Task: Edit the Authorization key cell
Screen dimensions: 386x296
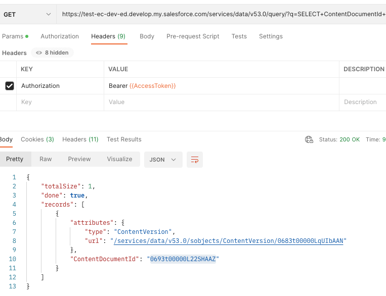Action: coord(60,86)
